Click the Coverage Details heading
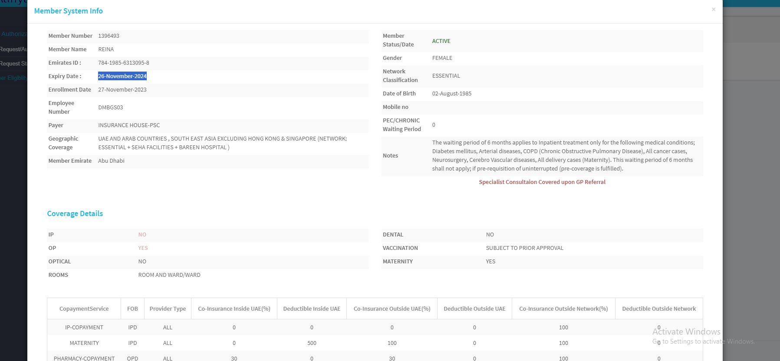The image size is (780, 361). [75, 213]
